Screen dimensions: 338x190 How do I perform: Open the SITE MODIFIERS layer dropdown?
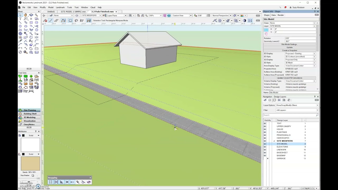[x=91, y=15]
